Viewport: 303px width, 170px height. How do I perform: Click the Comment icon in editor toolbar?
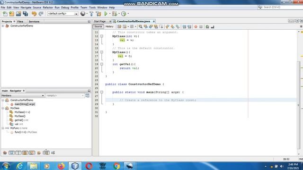207,27
